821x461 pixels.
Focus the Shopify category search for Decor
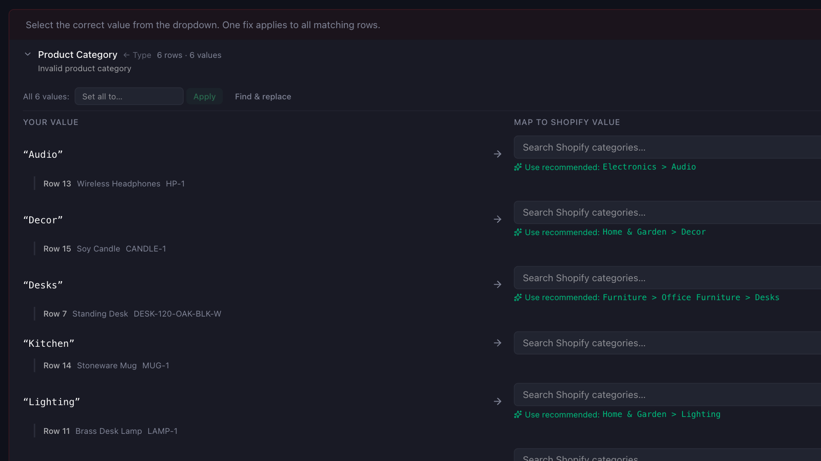point(667,213)
